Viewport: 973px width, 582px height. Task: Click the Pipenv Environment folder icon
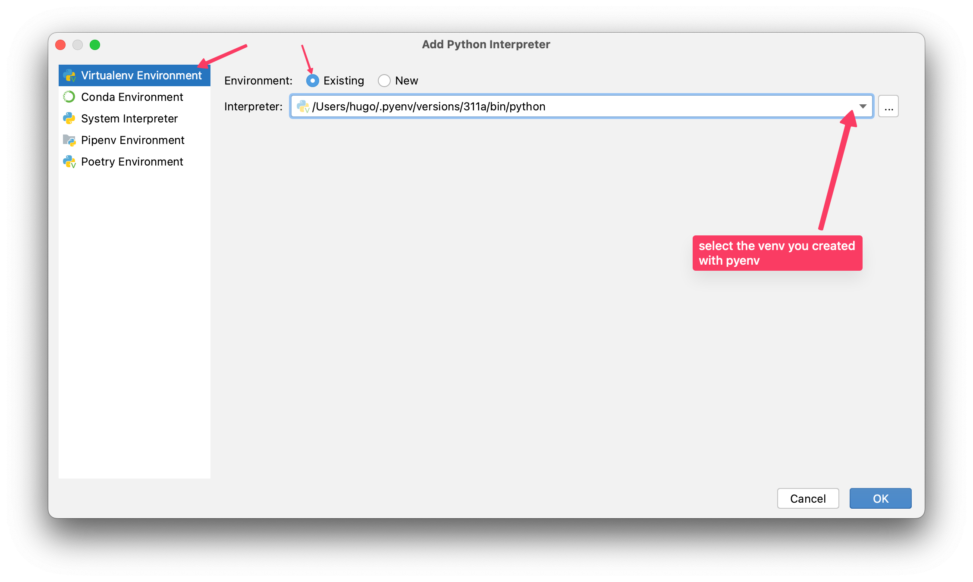click(69, 140)
